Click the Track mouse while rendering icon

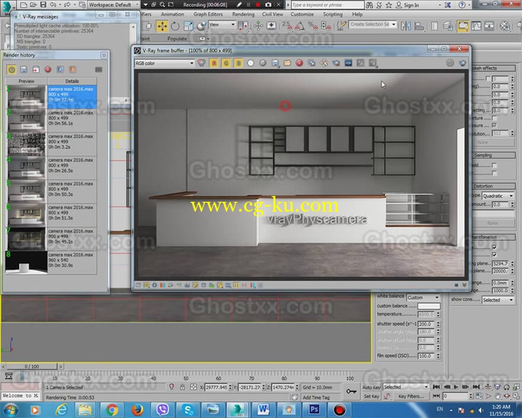[324, 63]
